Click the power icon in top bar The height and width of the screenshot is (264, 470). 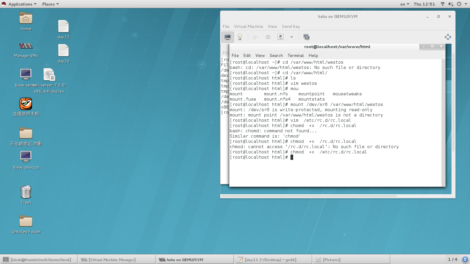(459, 4)
